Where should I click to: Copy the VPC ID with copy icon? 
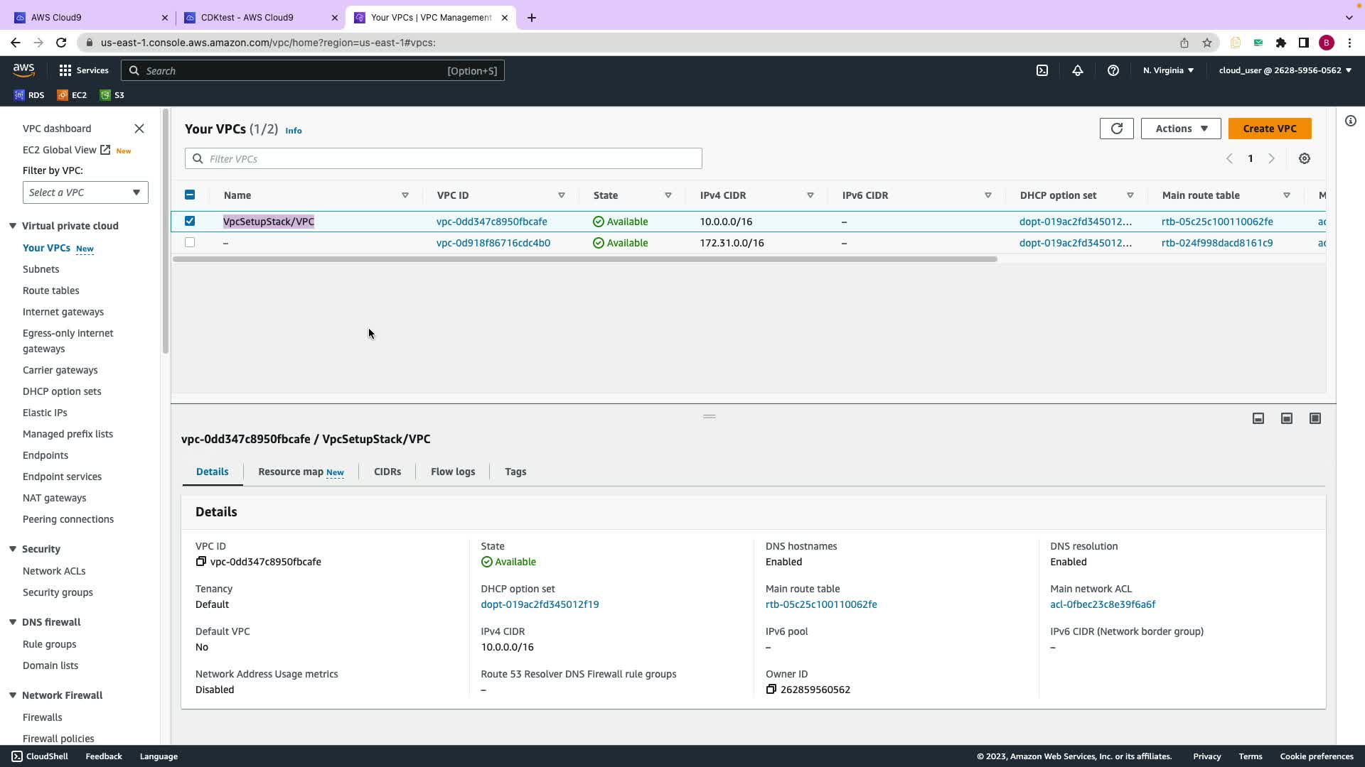click(201, 562)
